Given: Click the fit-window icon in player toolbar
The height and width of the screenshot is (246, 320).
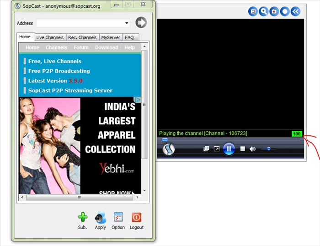Looking at the screenshot, I should tap(253, 11).
